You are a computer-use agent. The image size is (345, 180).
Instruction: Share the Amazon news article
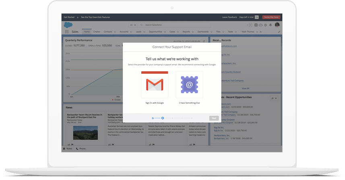click(190, 145)
